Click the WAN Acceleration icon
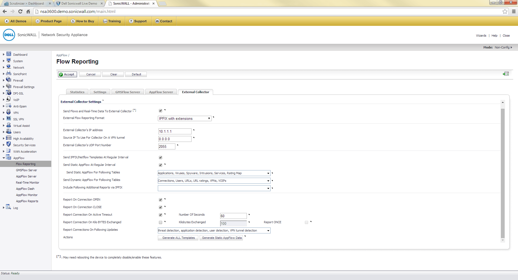The width and height of the screenshot is (518, 280). pyautogui.click(x=9, y=151)
